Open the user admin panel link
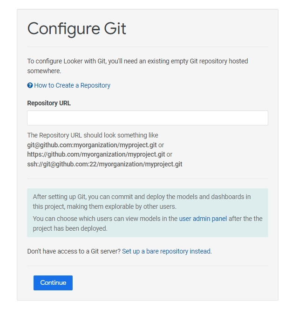The width and height of the screenshot is (292, 316). click(203, 218)
